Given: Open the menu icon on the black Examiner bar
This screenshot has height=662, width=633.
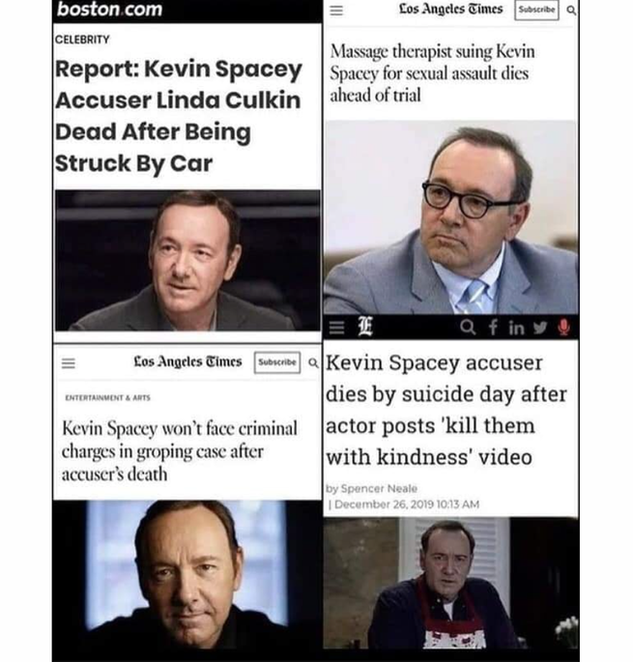Looking at the screenshot, I should pyautogui.click(x=336, y=328).
